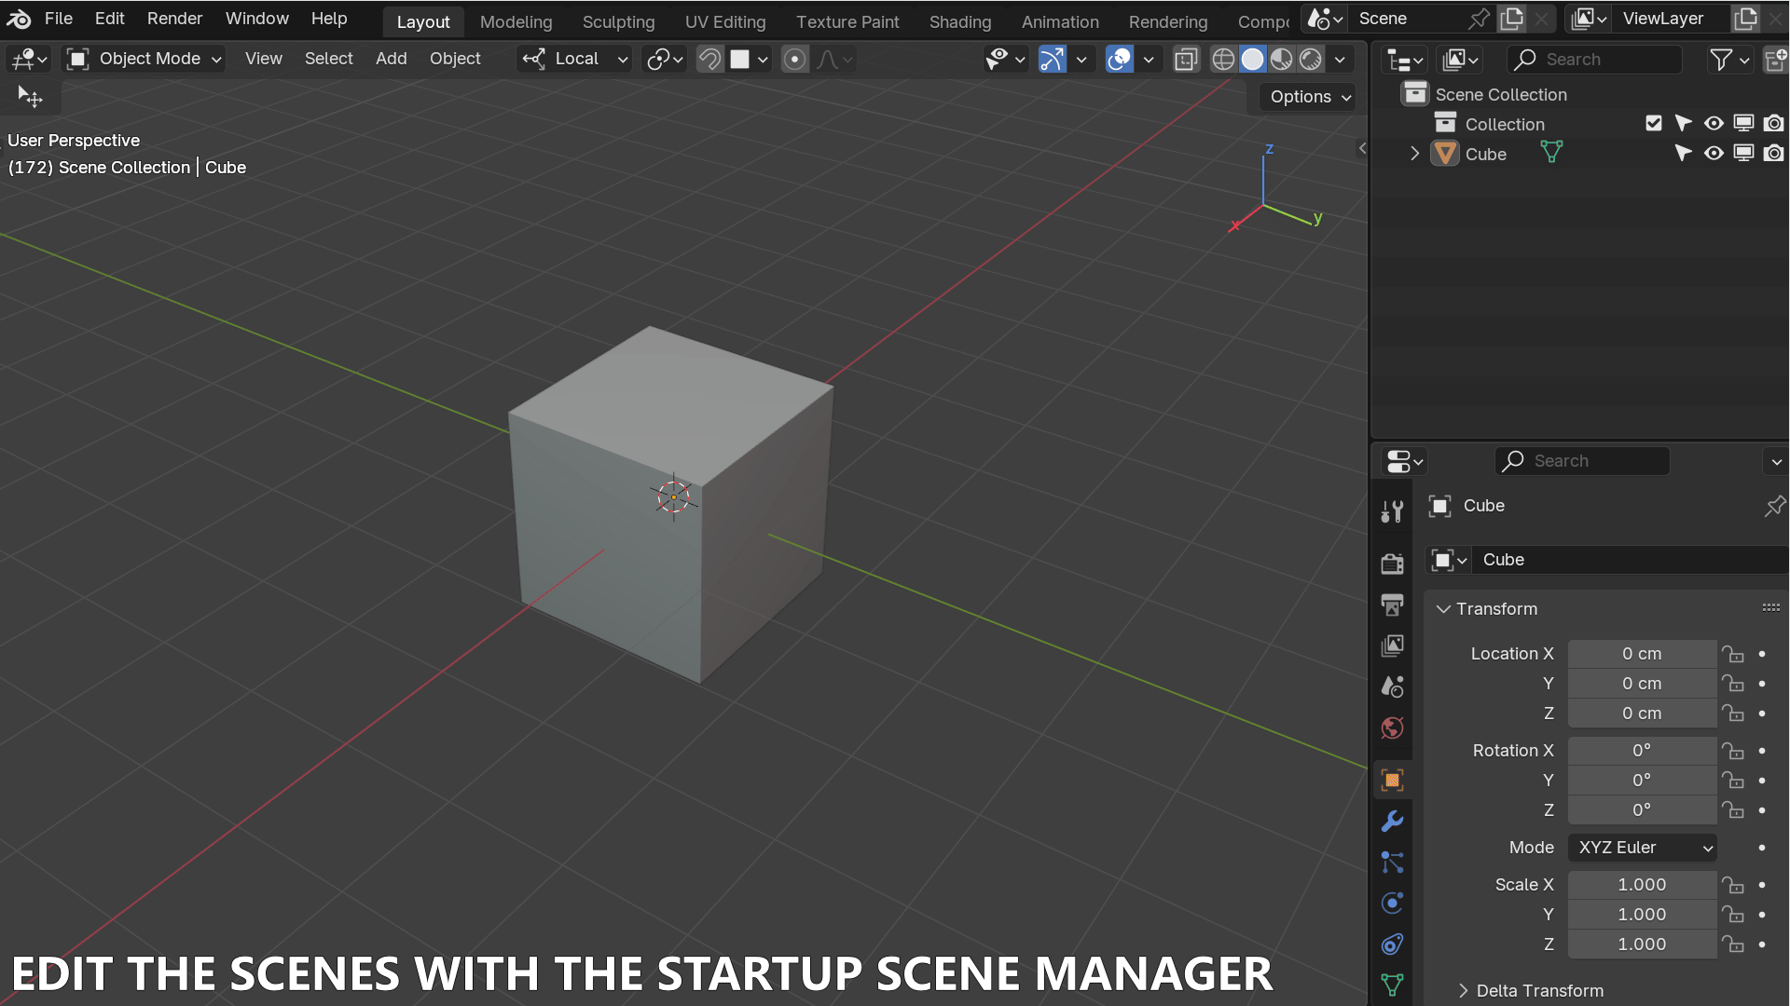Hide Cube in viewport using eye icon
1790x1006 pixels.
(1714, 153)
